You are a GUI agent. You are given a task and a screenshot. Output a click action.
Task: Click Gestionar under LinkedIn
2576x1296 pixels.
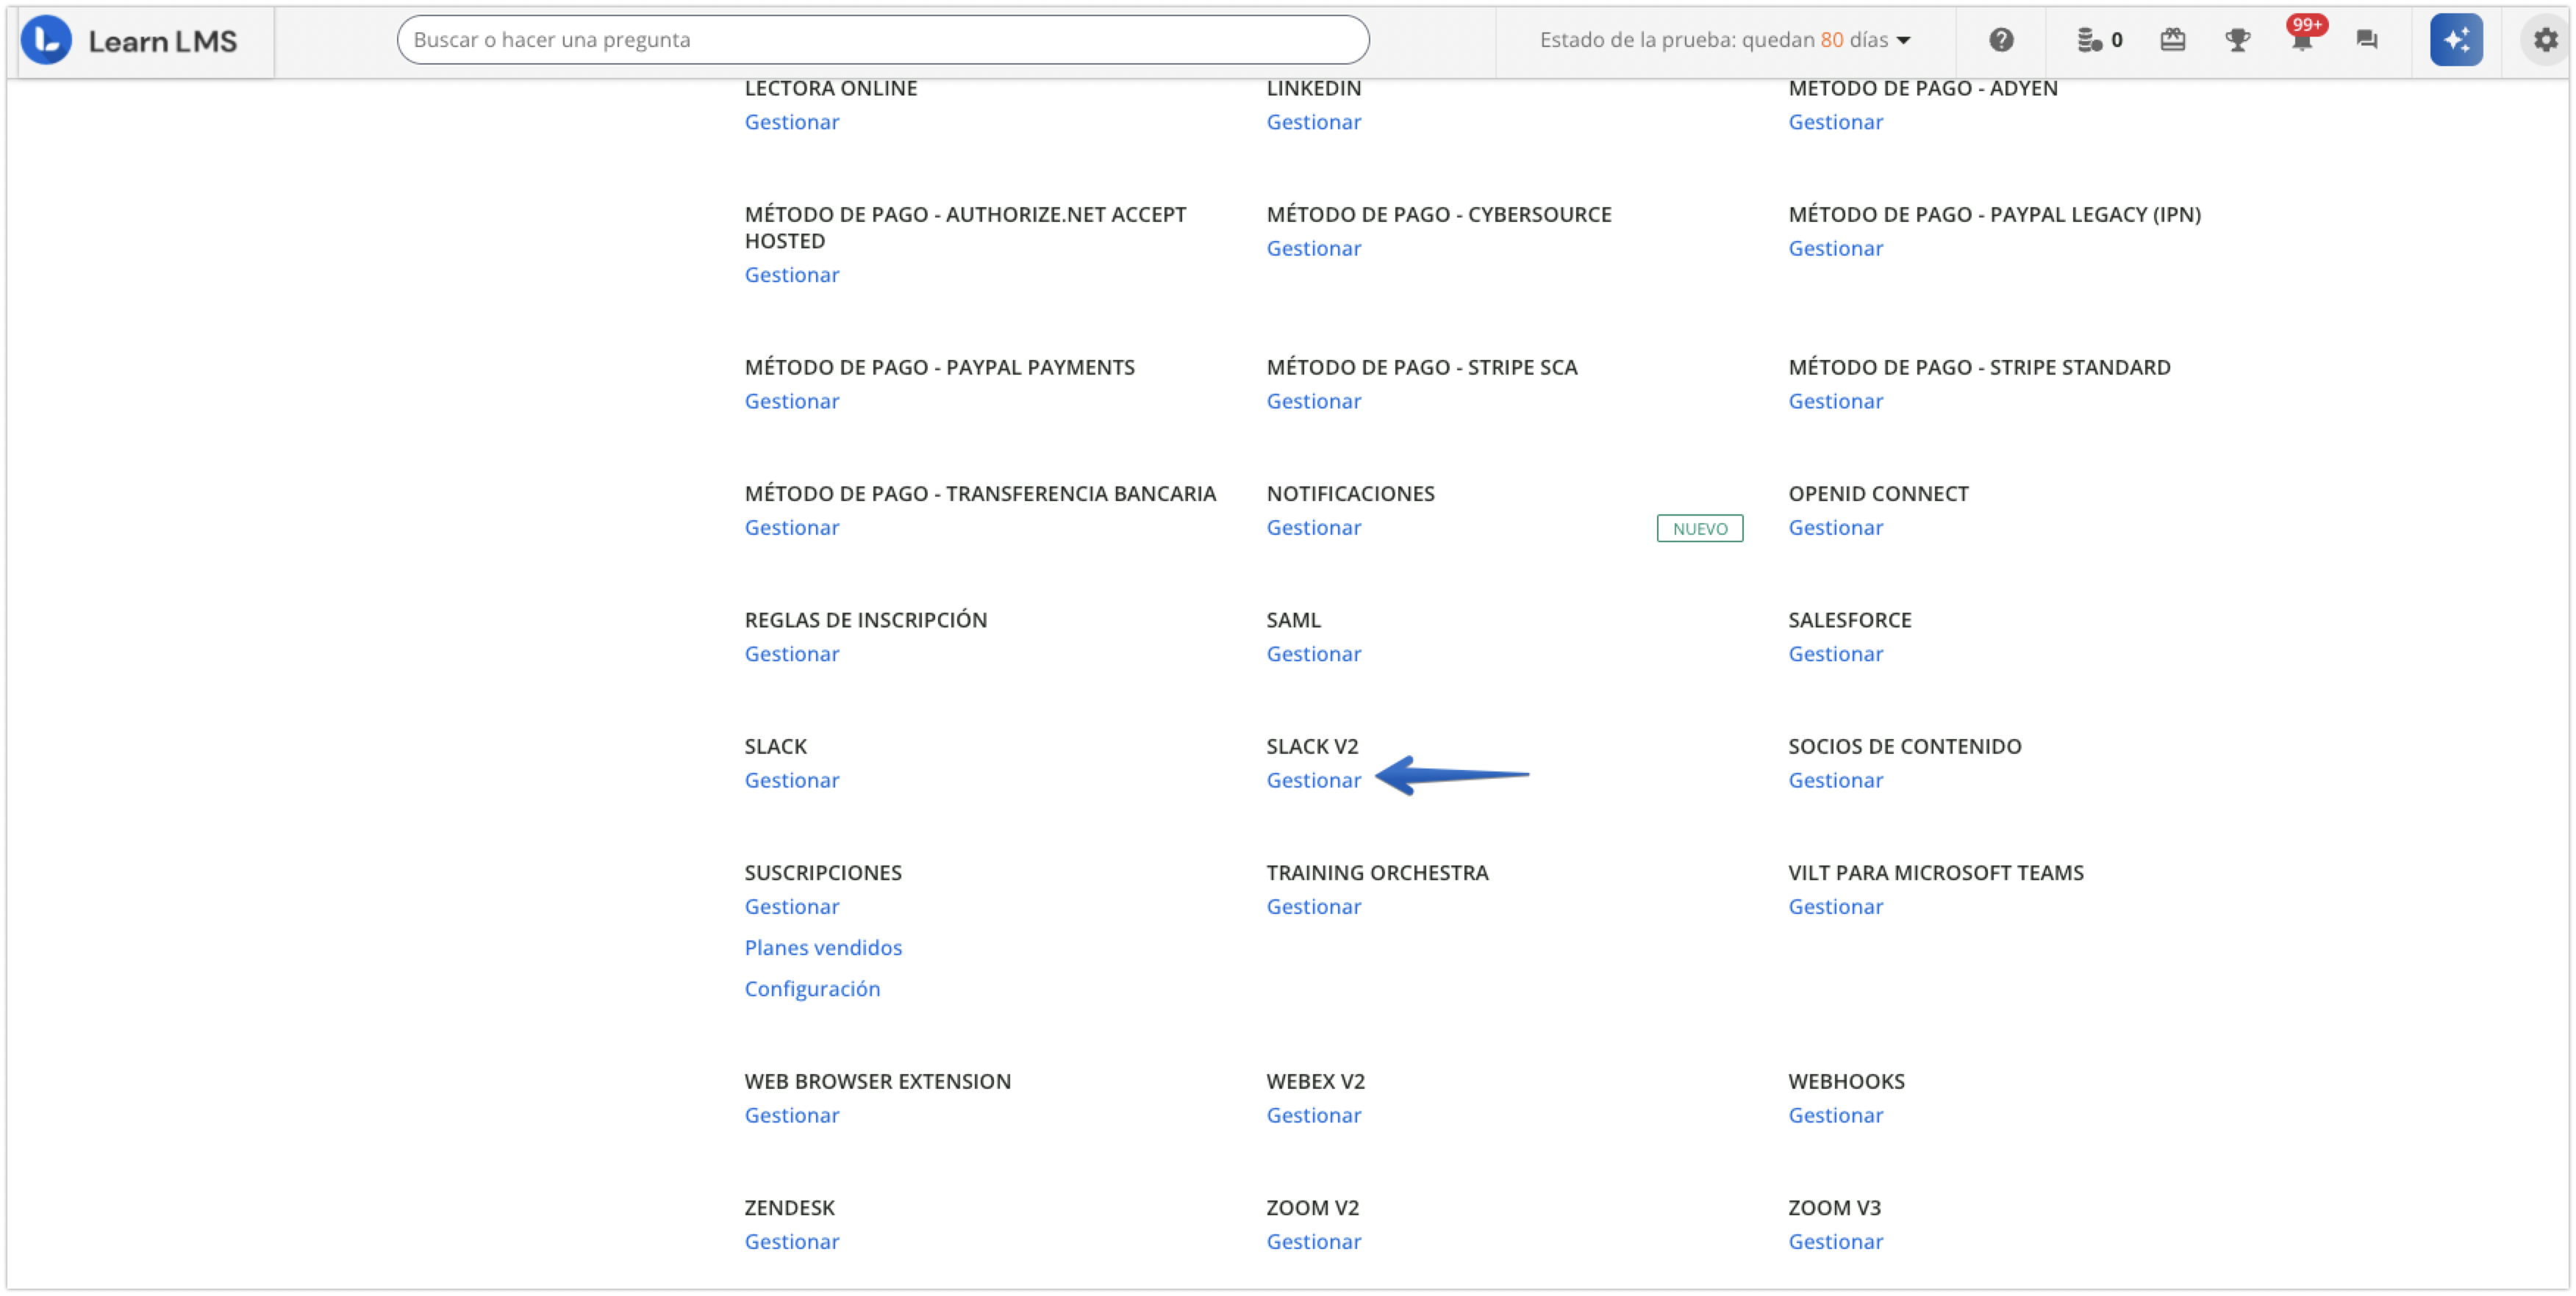[1313, 122]
